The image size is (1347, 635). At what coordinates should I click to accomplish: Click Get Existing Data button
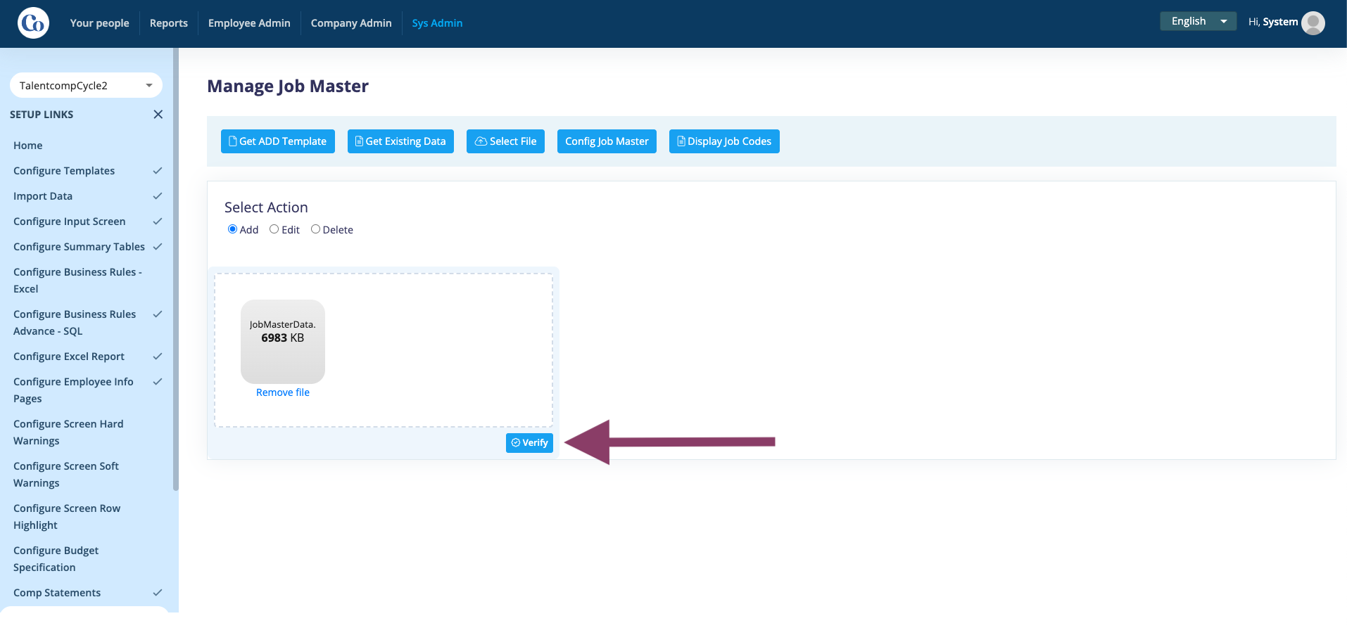click(400, 141)
